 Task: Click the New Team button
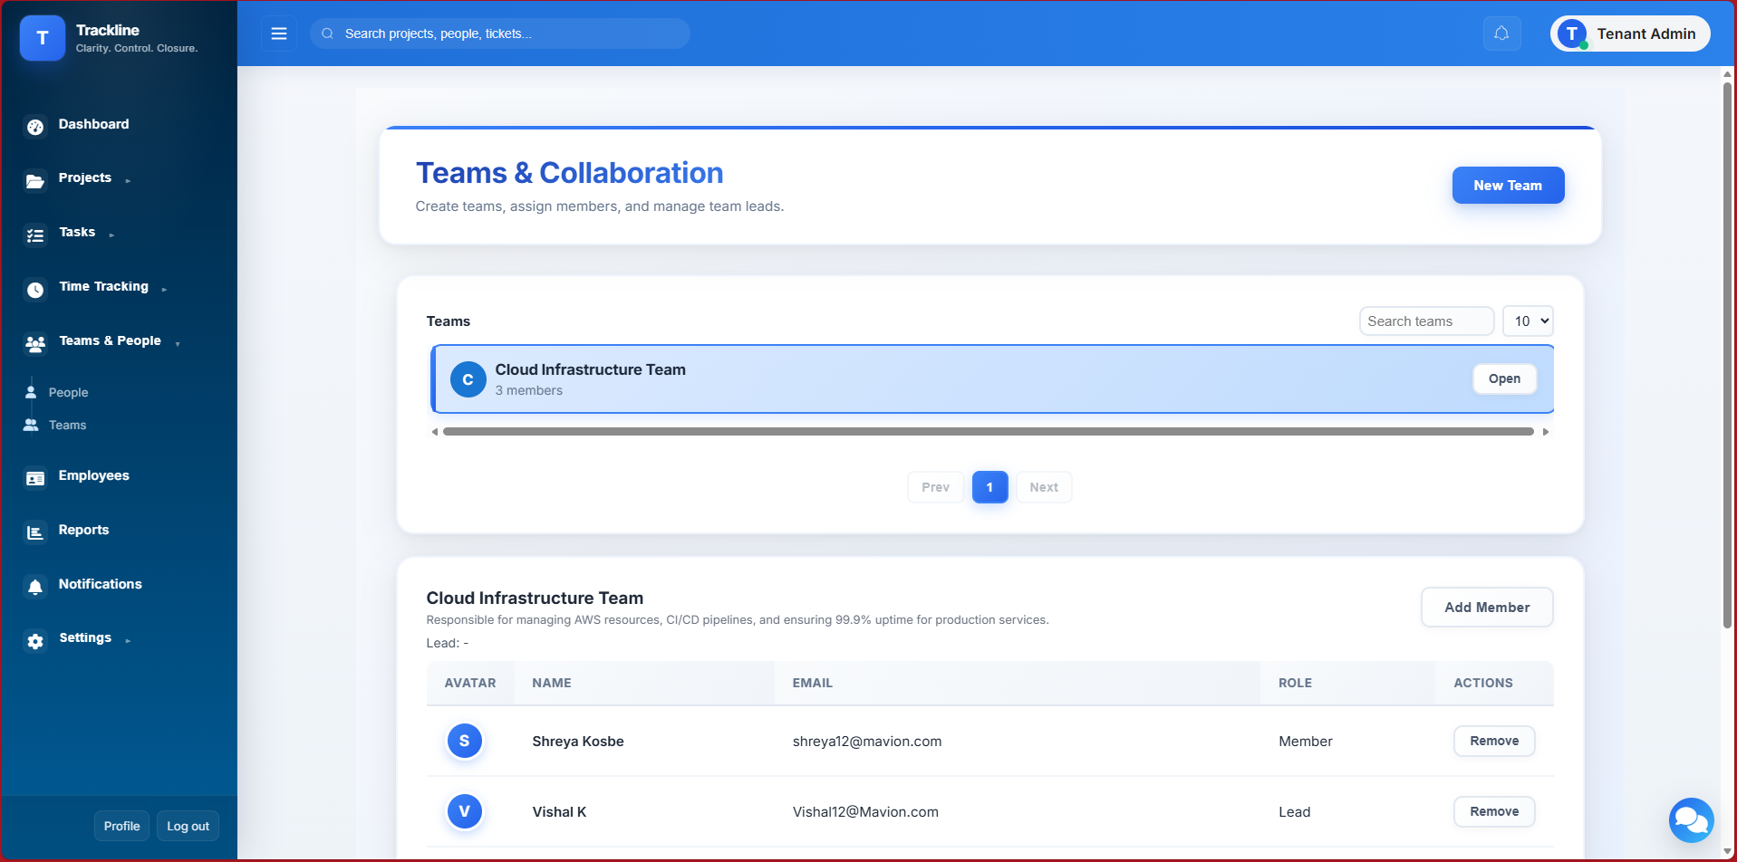(x=1507, y=186)
